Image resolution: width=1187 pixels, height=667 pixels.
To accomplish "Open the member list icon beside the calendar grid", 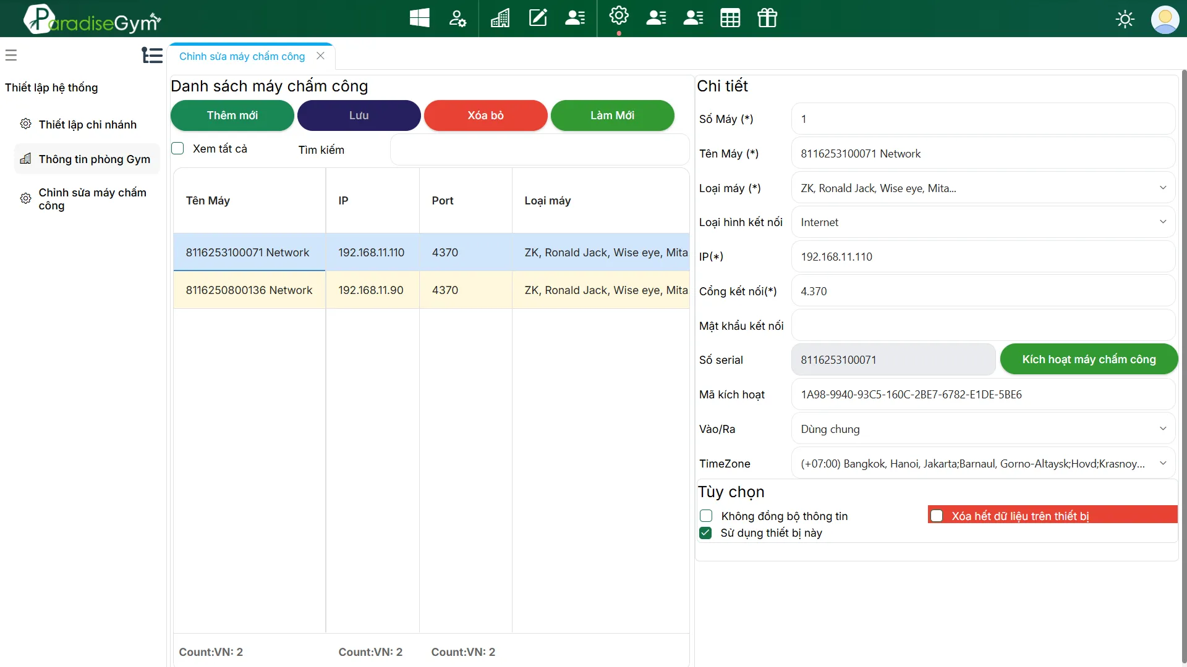I will click(693, 18).
